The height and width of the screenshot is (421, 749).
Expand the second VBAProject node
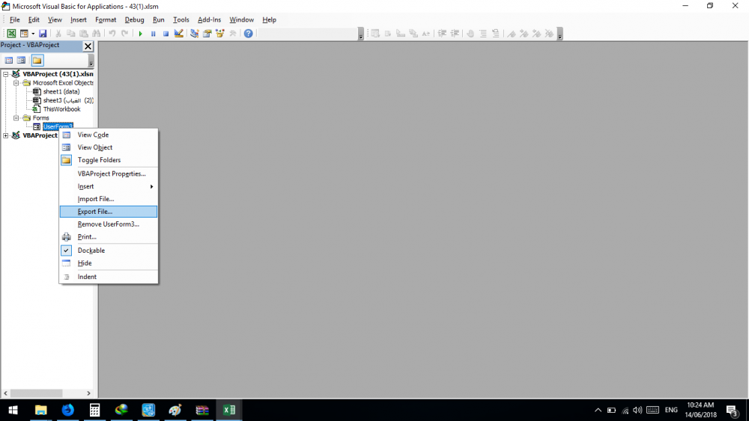6,135
